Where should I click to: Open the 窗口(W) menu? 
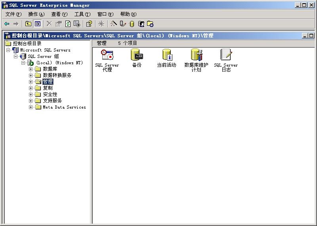[105, 14]
